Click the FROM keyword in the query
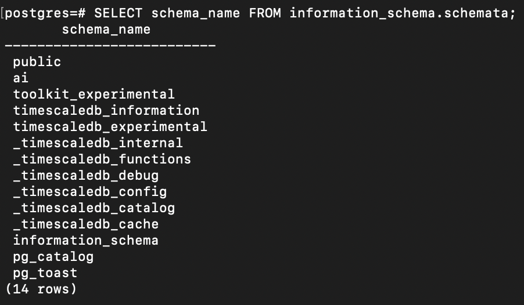 [x=265, y=13]
